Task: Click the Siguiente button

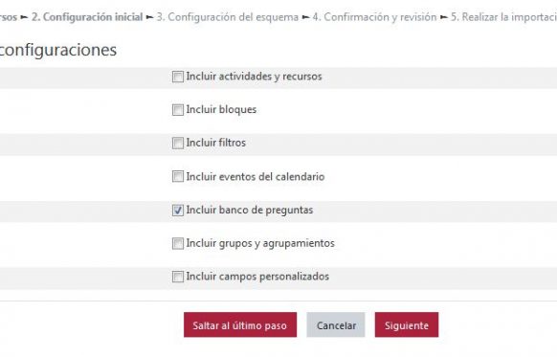Action: [x=407, y=325]
